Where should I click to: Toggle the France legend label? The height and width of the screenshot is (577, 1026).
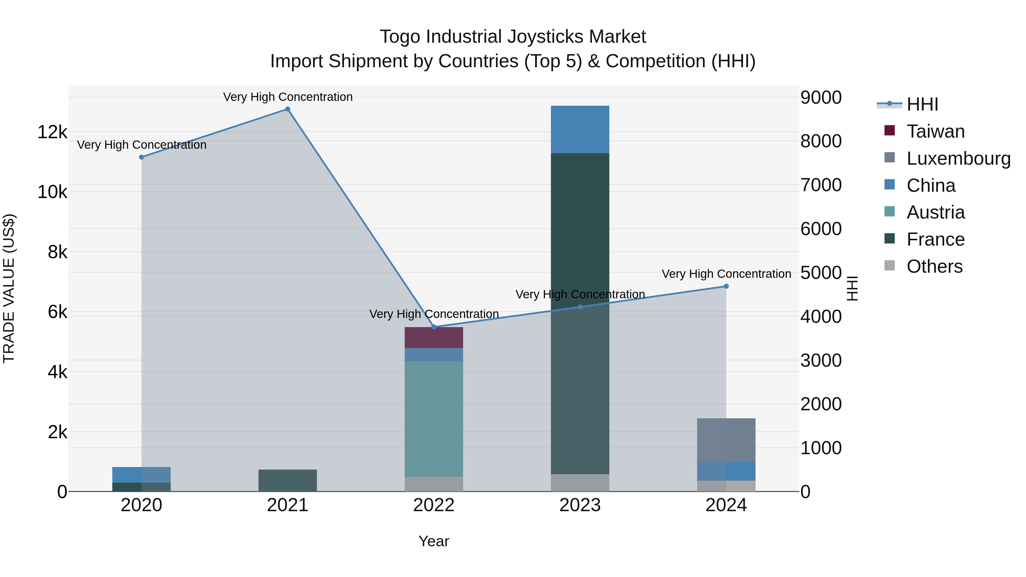[x=936, y=239]
